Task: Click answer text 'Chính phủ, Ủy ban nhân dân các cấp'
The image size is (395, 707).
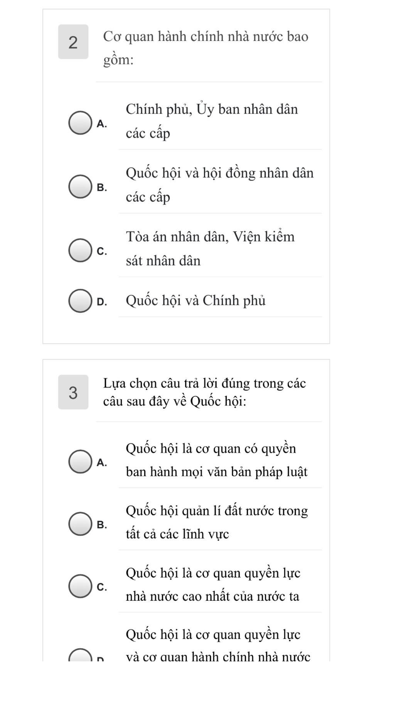Action: 211,121
